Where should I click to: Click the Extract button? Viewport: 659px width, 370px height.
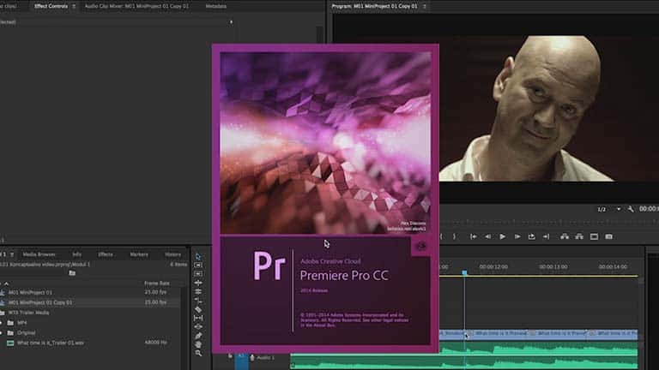[579, 236]
